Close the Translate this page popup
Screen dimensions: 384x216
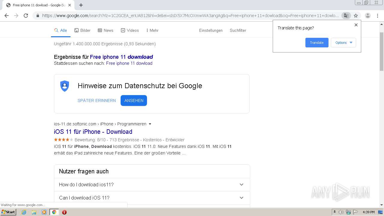[356, 25]
